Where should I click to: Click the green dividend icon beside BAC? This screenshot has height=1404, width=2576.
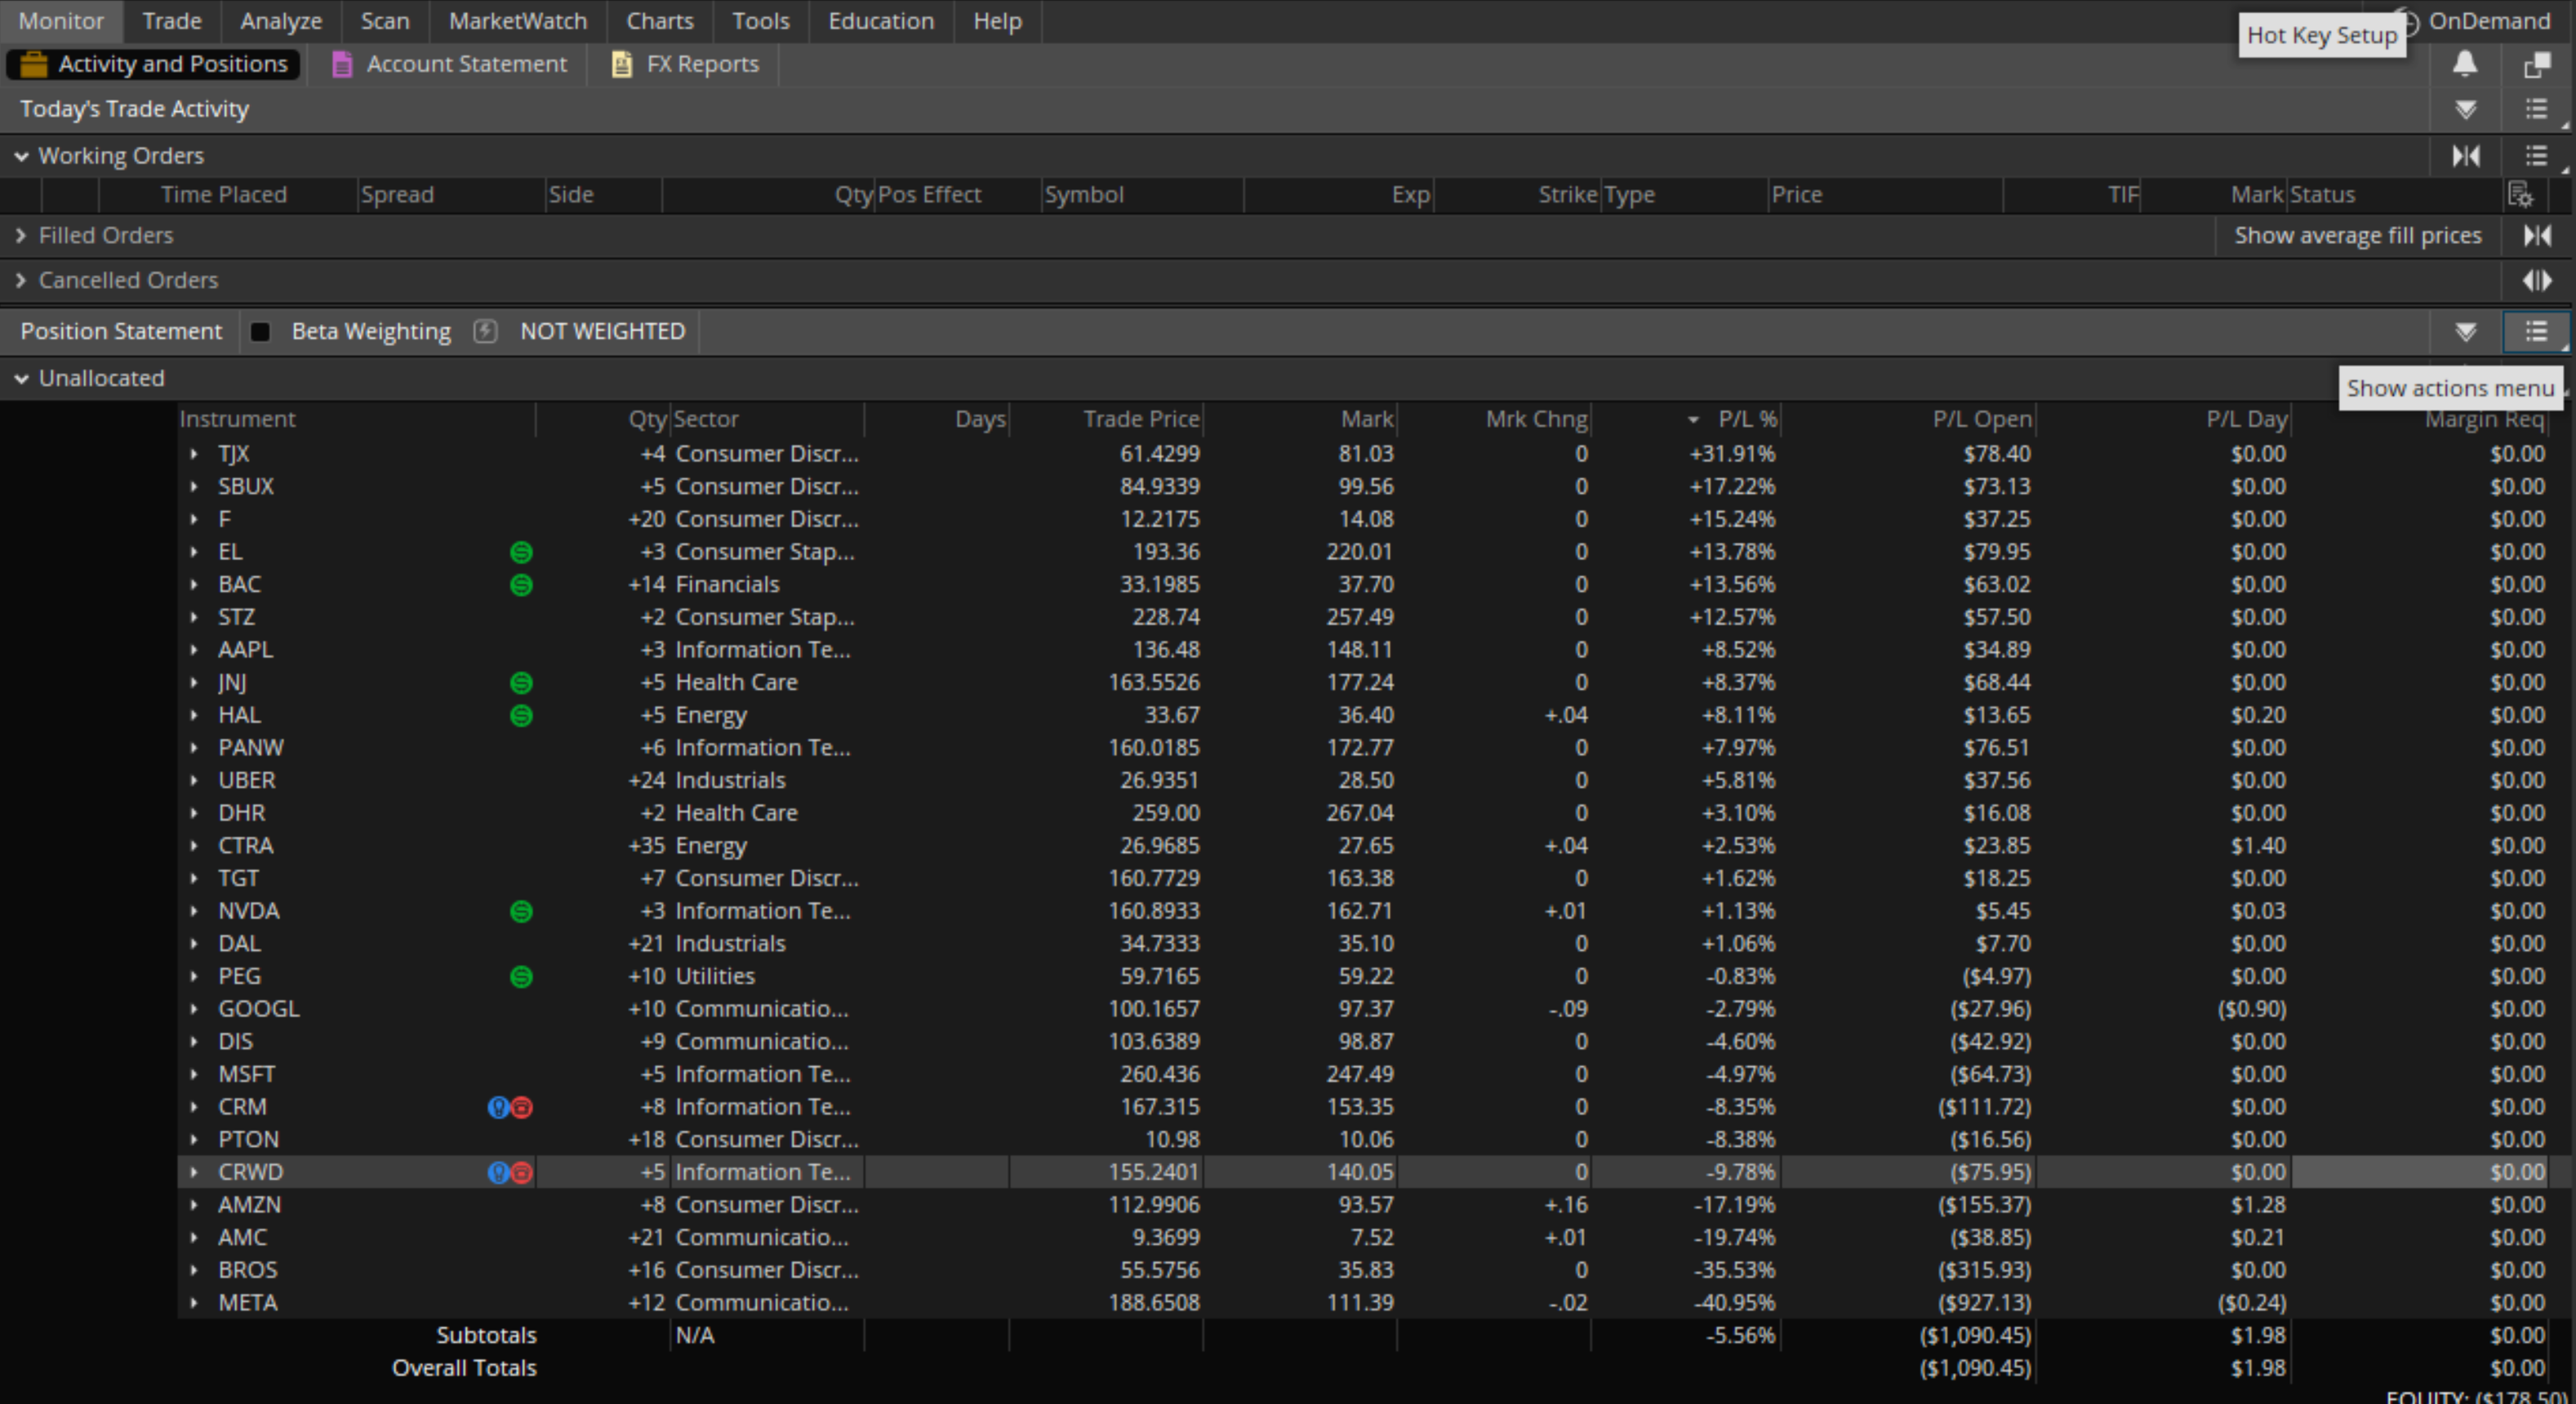(521, 584)
